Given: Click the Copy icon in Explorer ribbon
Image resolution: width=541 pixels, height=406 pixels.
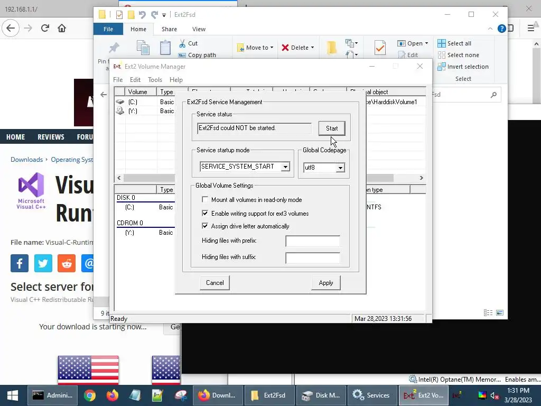Looking at the screenshot, I should [143, 47].
